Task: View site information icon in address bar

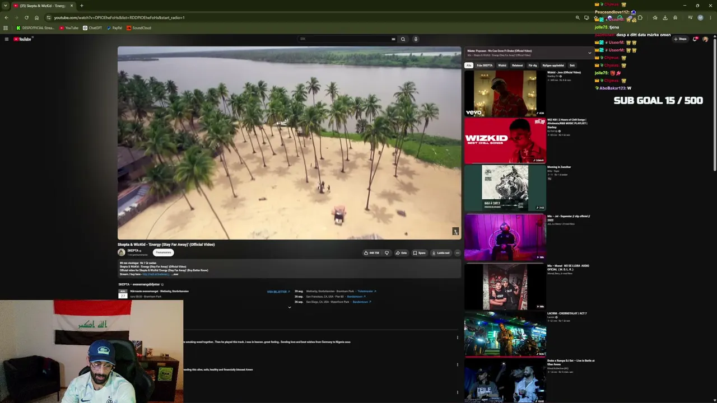Action: coord(49,17)
